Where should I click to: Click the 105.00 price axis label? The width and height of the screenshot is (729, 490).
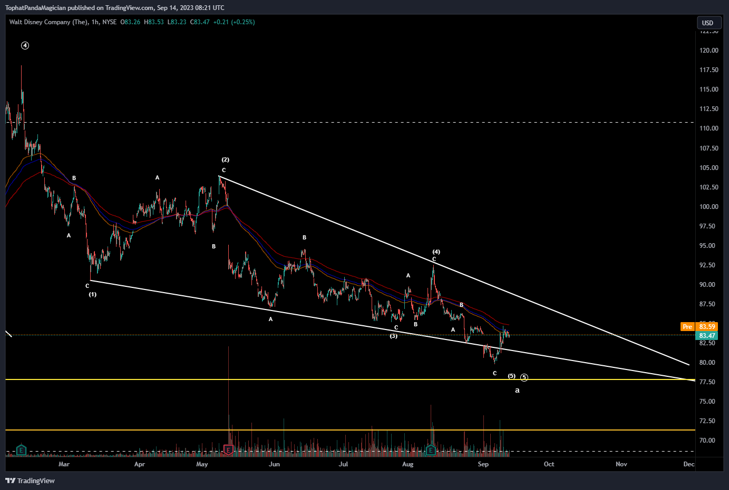(708, 168)
